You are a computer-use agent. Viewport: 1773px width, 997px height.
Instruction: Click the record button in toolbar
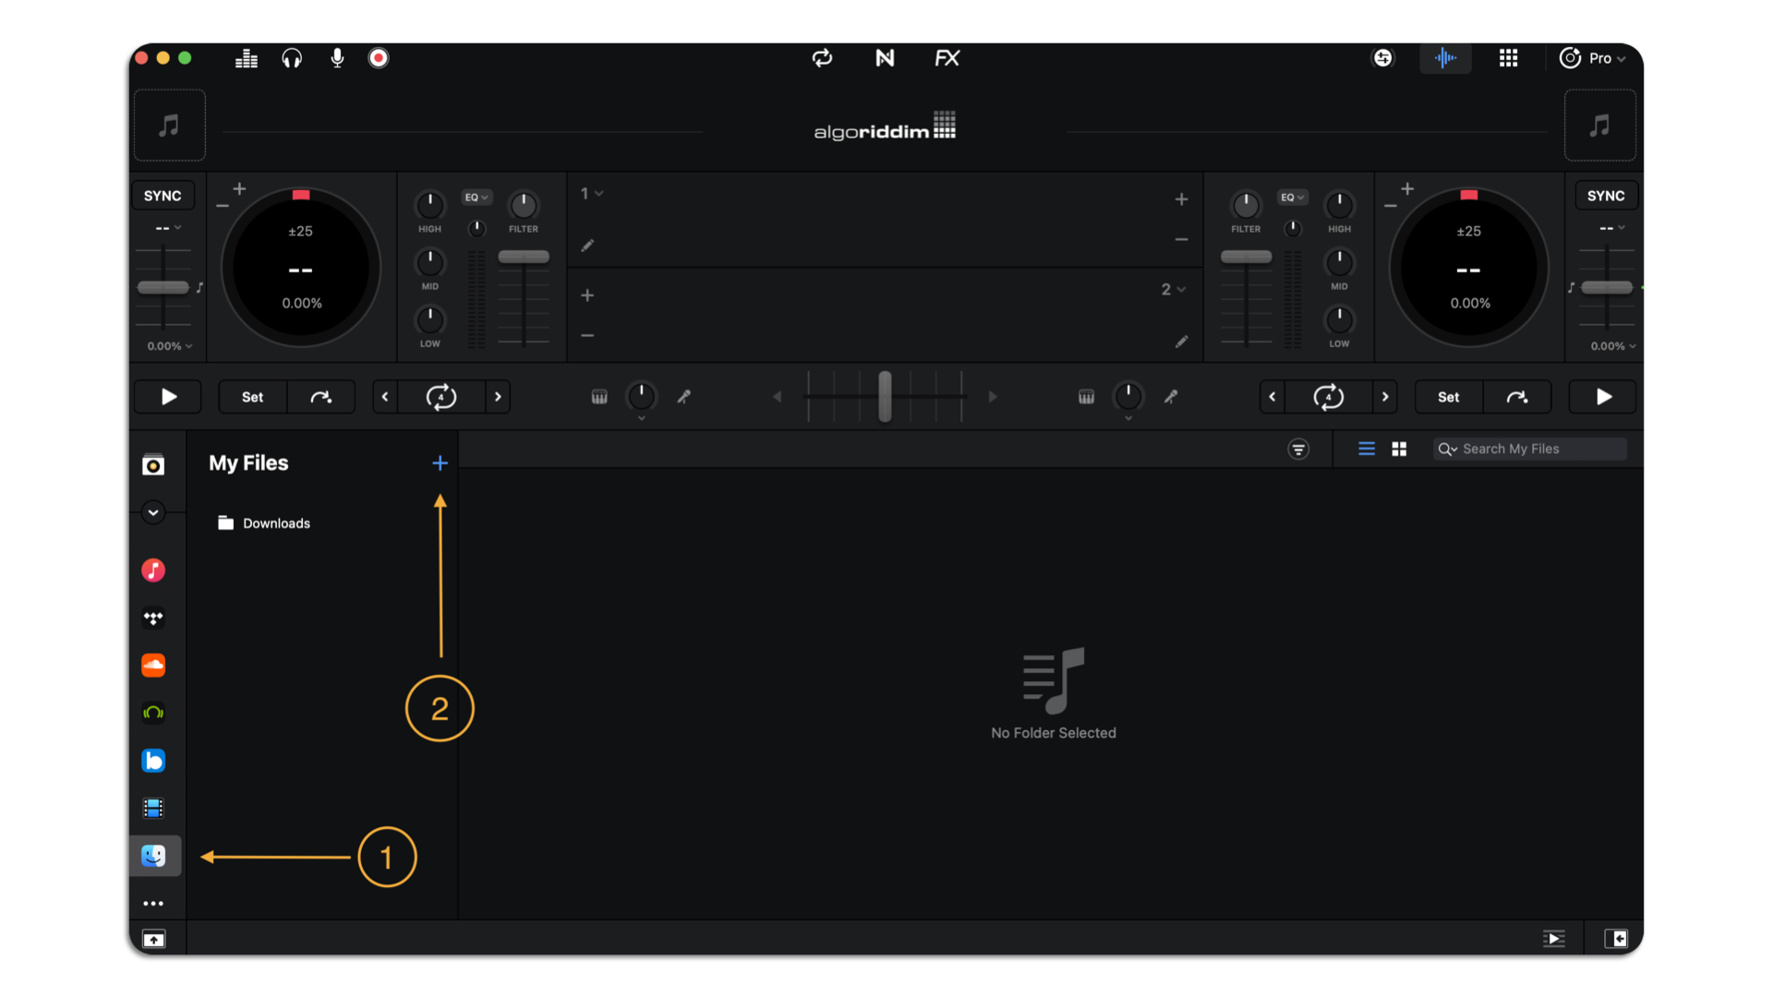coord(380,58)
